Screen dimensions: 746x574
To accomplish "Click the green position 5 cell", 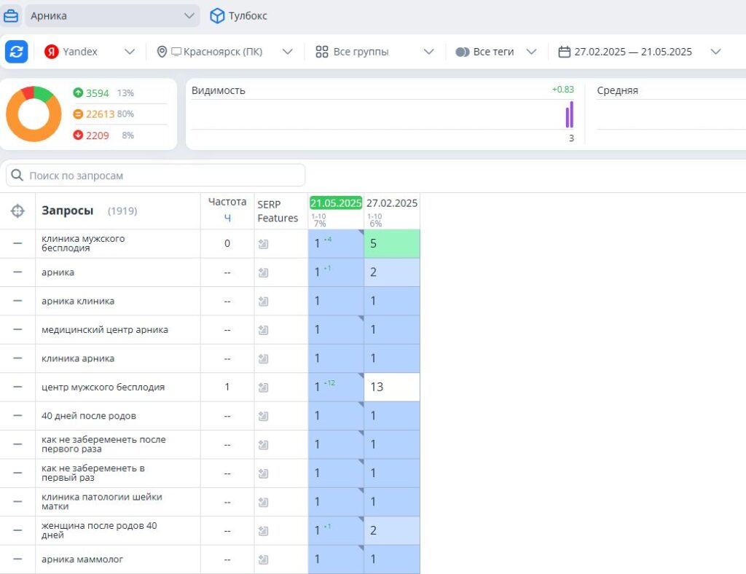I will pyautogui.click(x=392, y=243).
